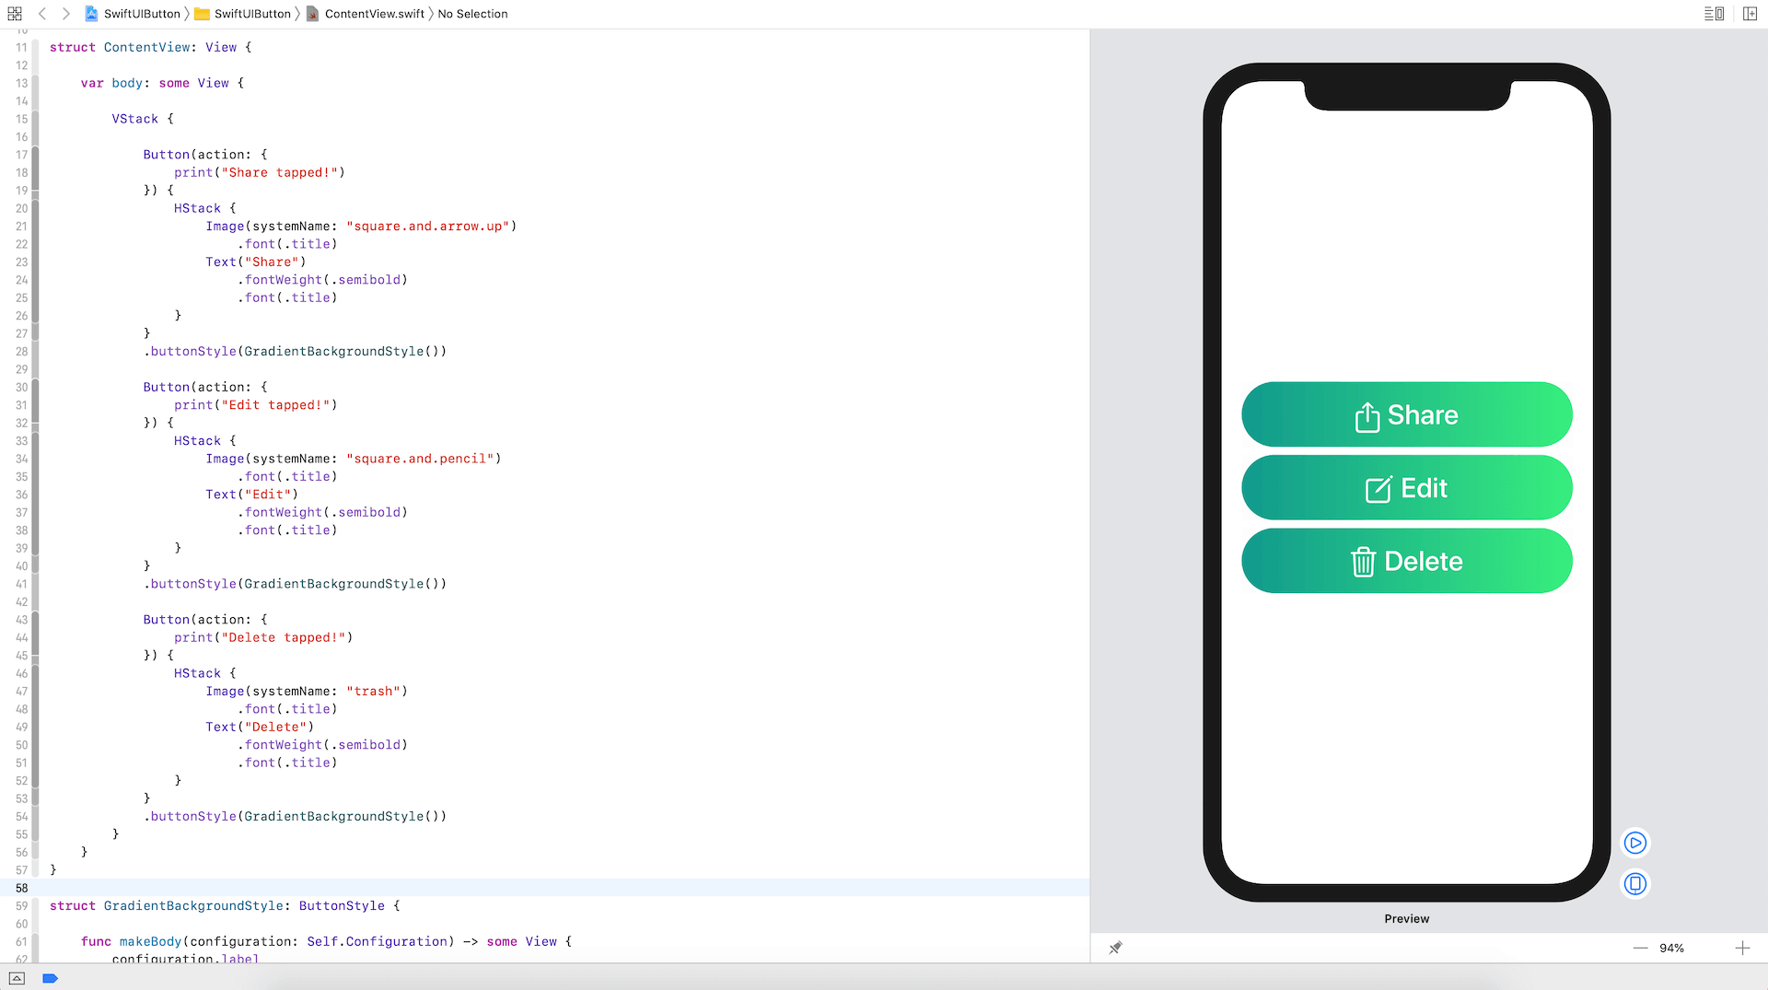Viewport: 1768px width, 990px height.
Task: Open the No Selection symbol menu
Action: [x=472, y=14]
